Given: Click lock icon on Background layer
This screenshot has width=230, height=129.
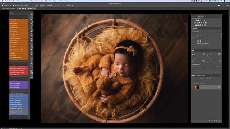Looking at the screenshot, I should tap(219, 87).
